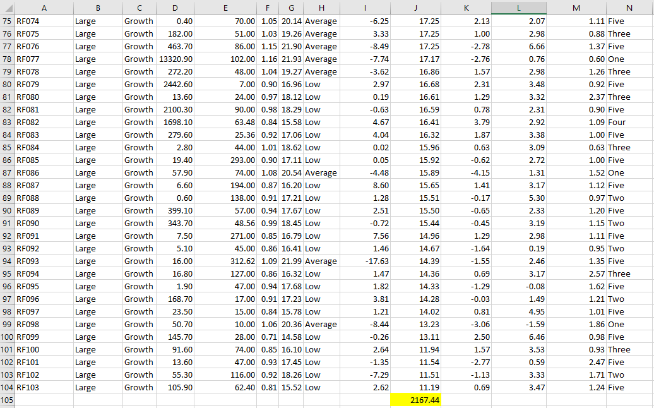Click cell with value 25.36
The width and height of the screenshot is (654, 408).
[x=225, y=135]
